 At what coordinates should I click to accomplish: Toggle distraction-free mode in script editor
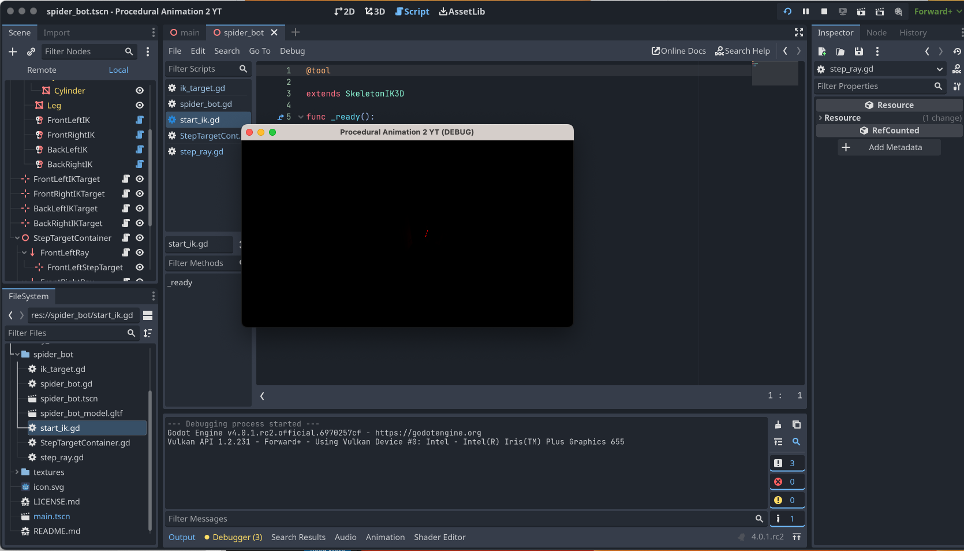coord(798,33)
